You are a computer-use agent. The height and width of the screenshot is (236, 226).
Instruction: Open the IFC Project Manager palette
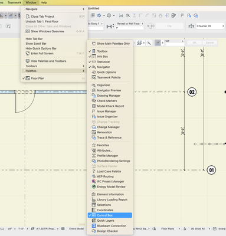(x=110, y=182)
